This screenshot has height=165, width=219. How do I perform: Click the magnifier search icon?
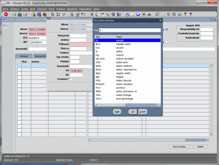tap(108, 14)
